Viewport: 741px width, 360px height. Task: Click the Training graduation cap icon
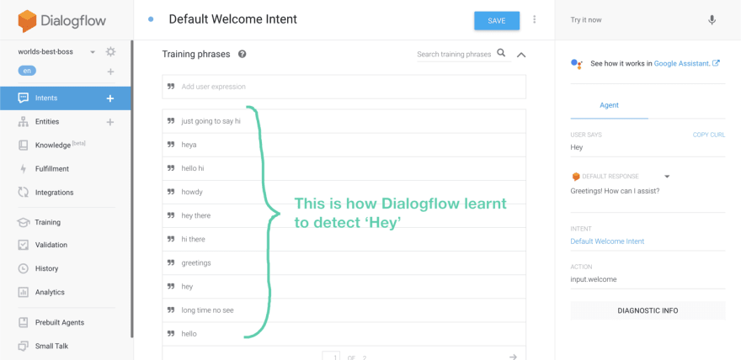24,222
